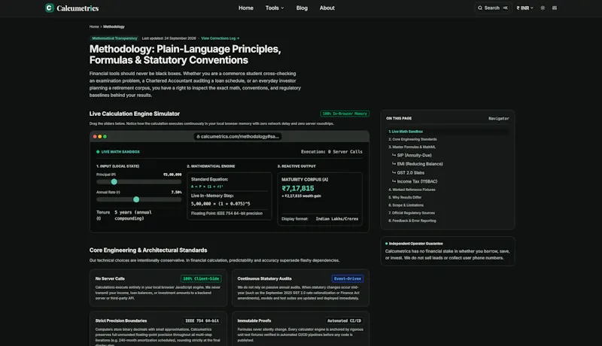
Task: Click the No Server Calls card title
Action: (110, 278)
